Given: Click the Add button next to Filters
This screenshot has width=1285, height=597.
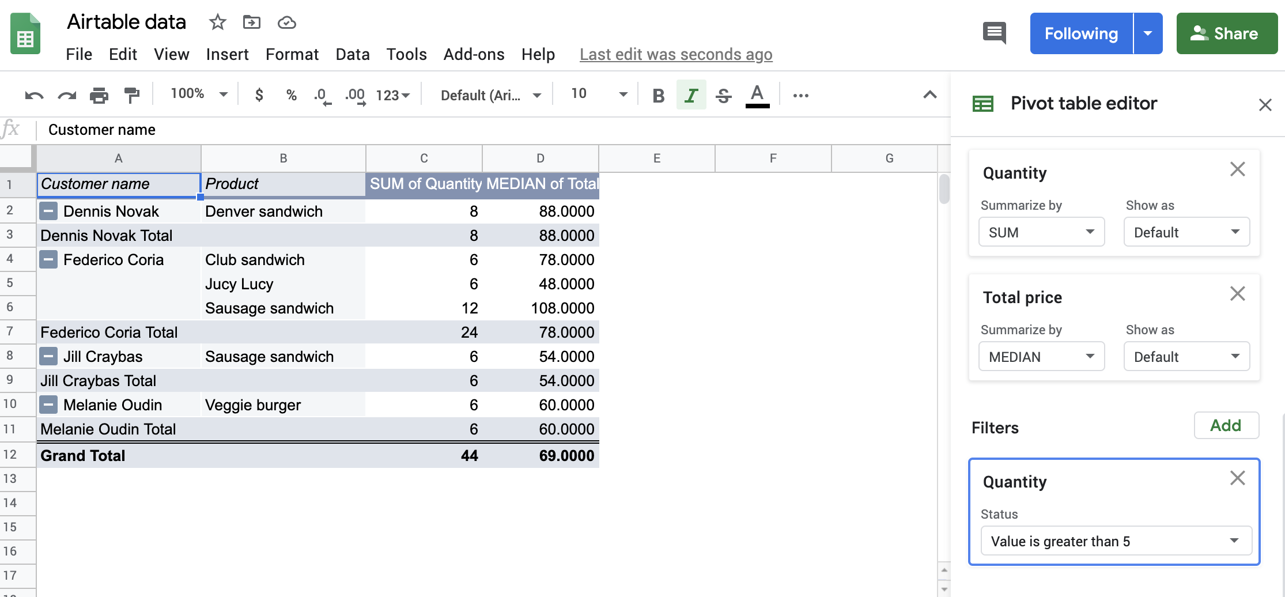Looking at the screenshot, I should pyautogui.click(x=1226, y=425).
